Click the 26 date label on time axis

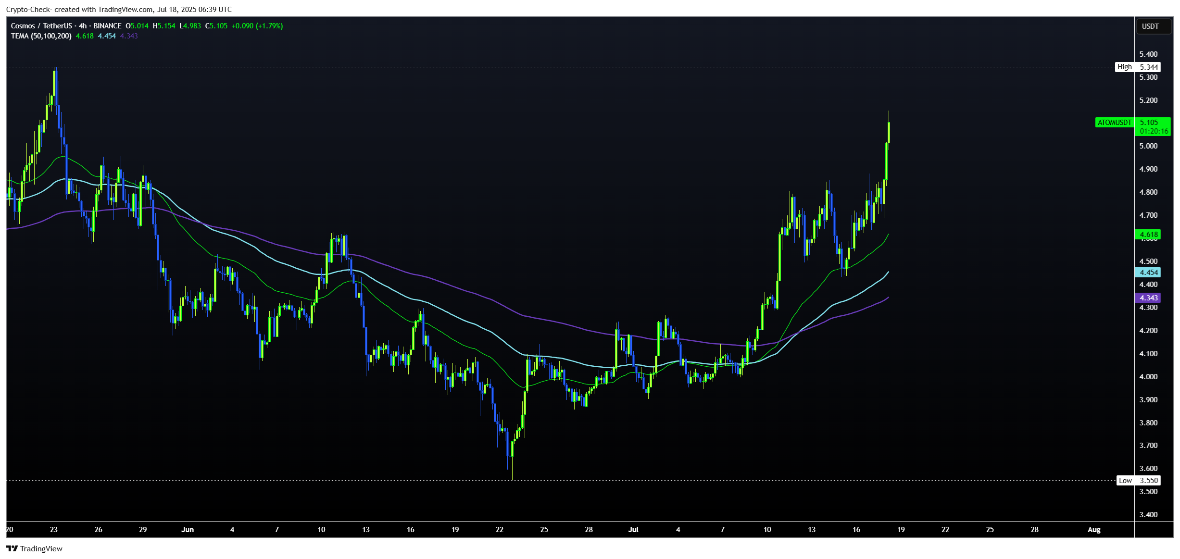coord(99,529)
